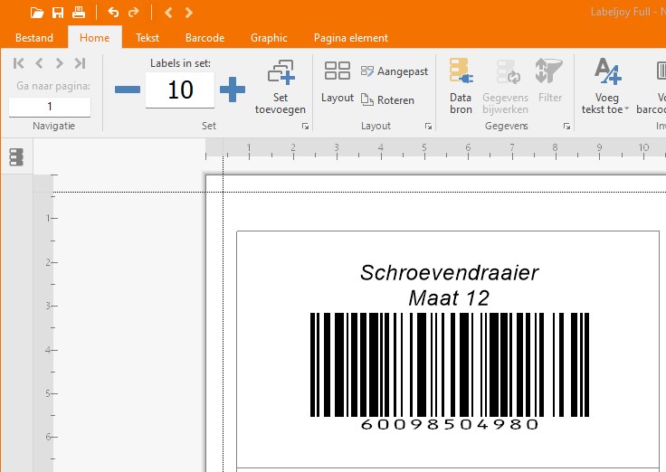Image resolution: width=666 pixels, height=472 pixels.
Task: Switch to the Graphic tab
Action: (x=269, y=38)
